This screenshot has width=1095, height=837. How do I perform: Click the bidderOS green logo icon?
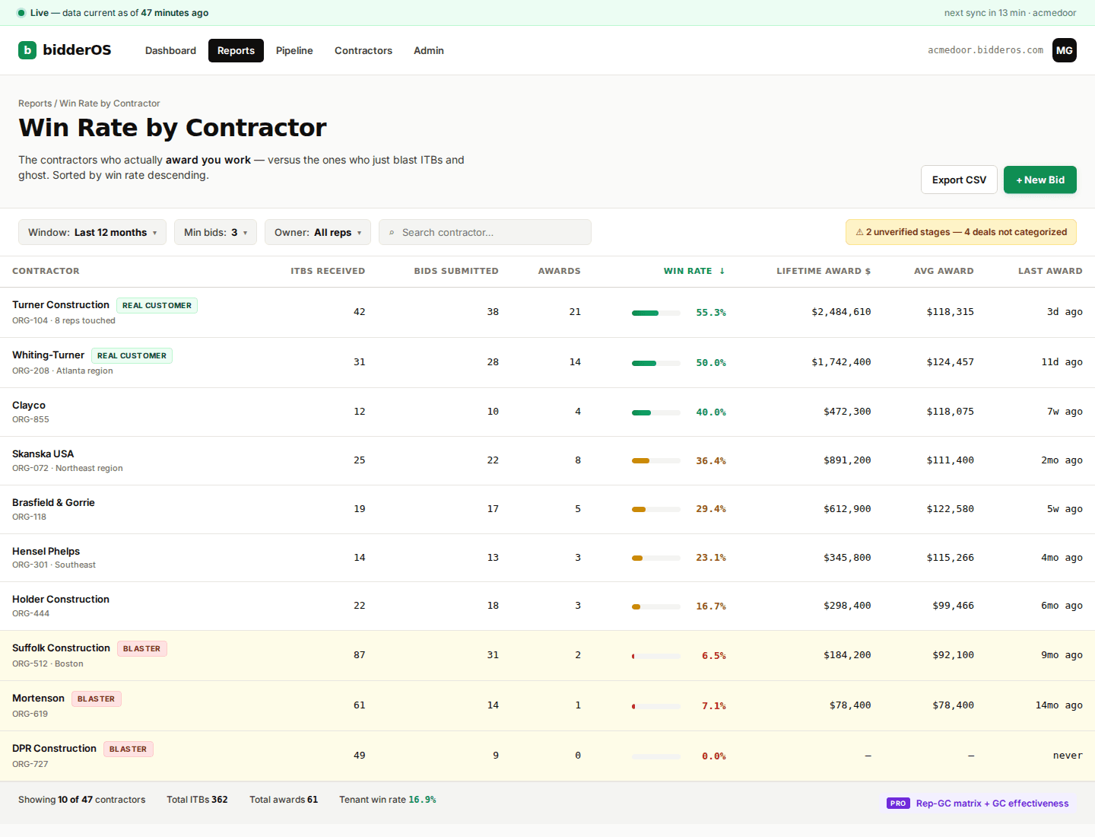tap(27, 50)
